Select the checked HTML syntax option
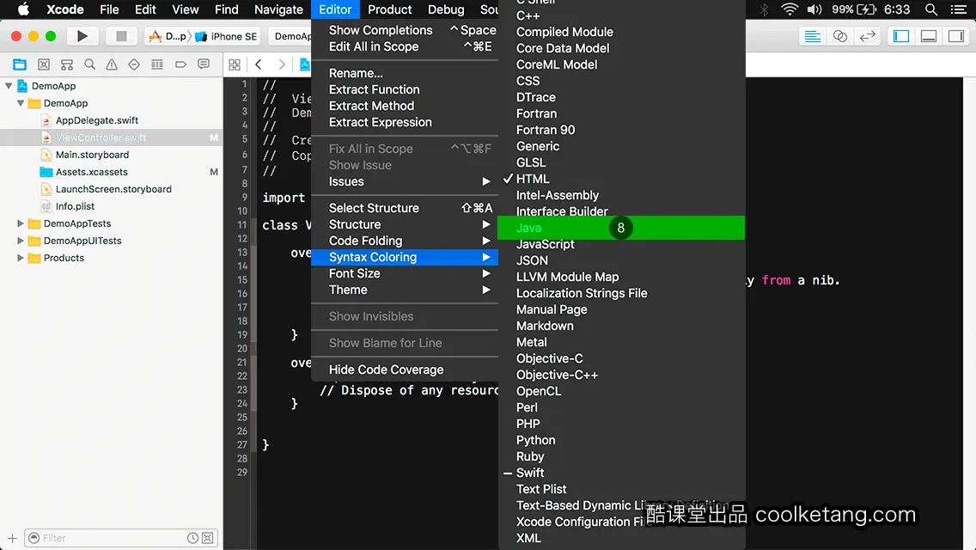976x550 pixels. (621, 179)
